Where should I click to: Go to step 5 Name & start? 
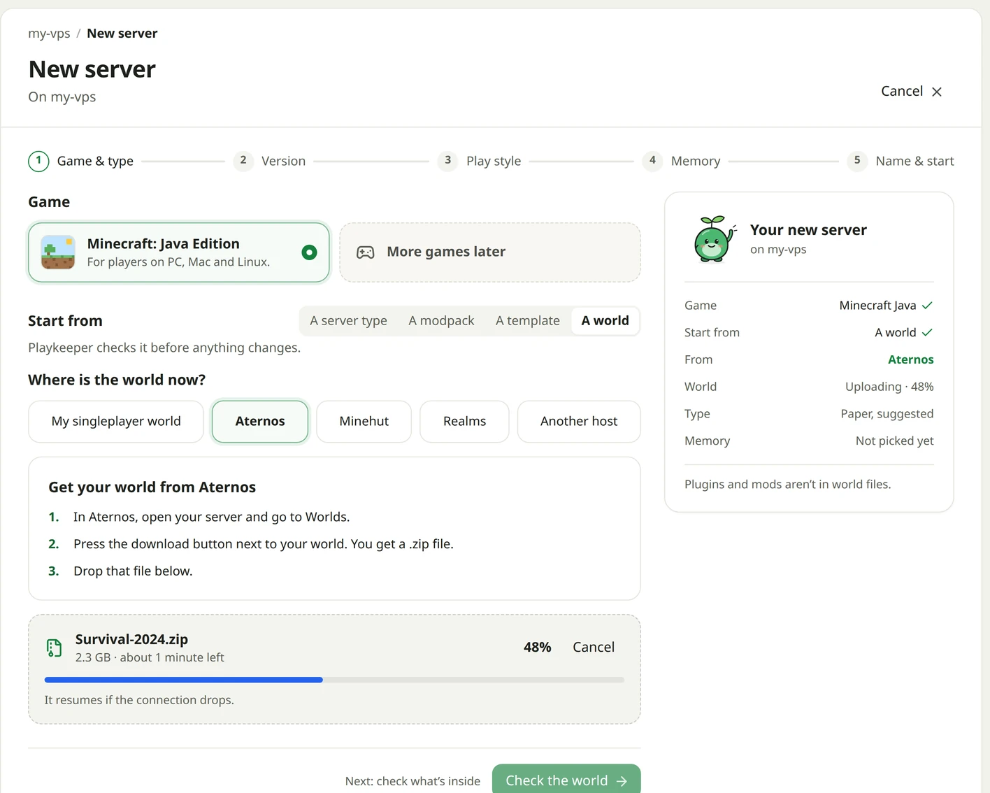point(901,161)
